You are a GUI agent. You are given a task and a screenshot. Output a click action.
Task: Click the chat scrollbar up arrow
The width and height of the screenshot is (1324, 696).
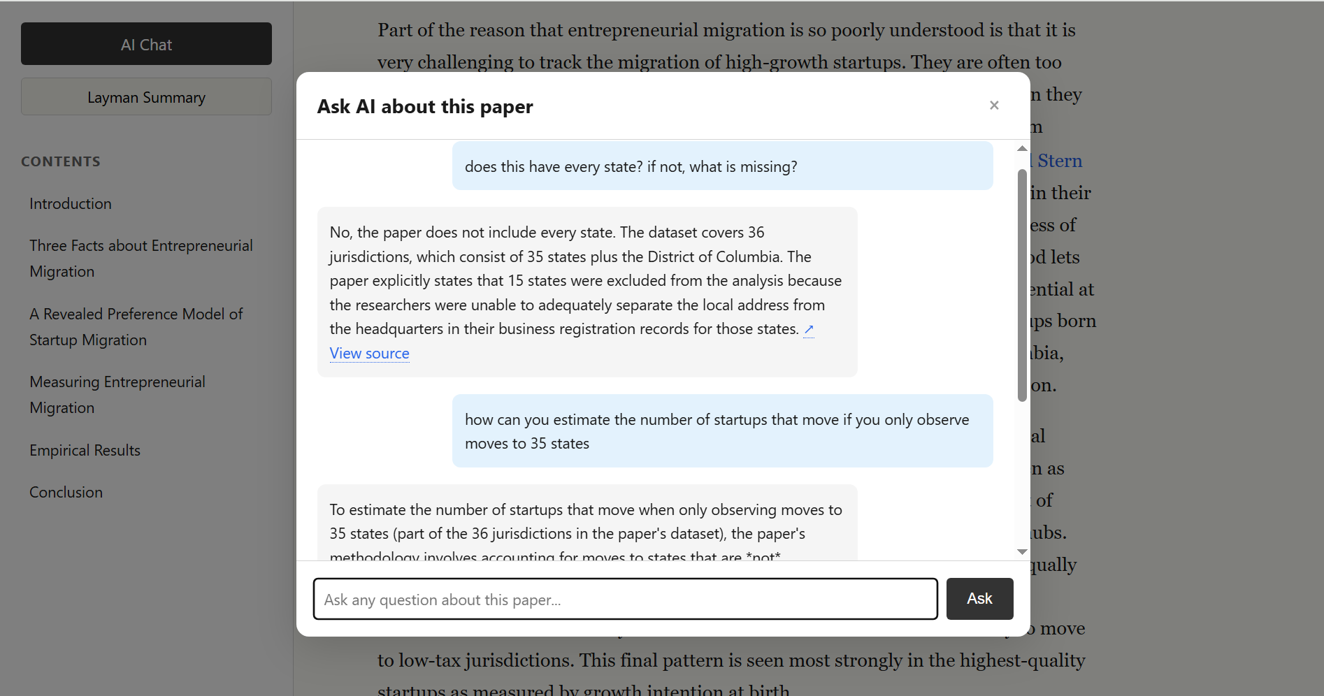[1021, 147]
